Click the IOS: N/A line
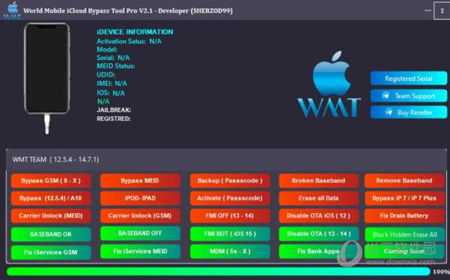This screenshot has height=280, width=450. pyautogui.click(x=111, y=93)
